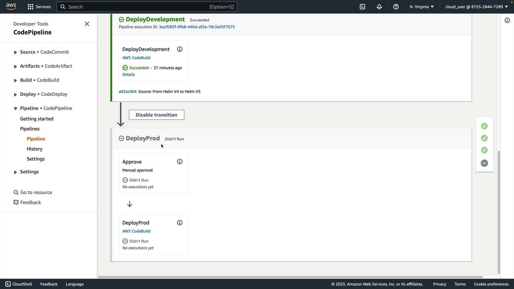The height and width of the screenshot is (289, 514).
Task: Open the info panel on right edge
Action: coord(507,20)
